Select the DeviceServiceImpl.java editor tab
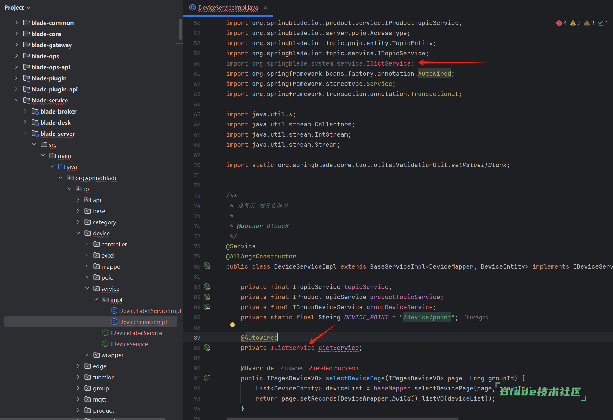Image resolution: width=613 pixels, height=420 pixels. (x=228, y=8)
